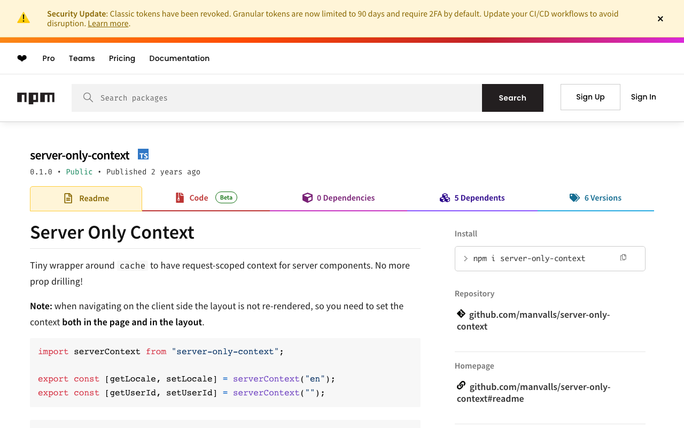This screenshot has height=428, width=684.
Task: Click the homepage chain link icon
Action: (x=461, y=386)
